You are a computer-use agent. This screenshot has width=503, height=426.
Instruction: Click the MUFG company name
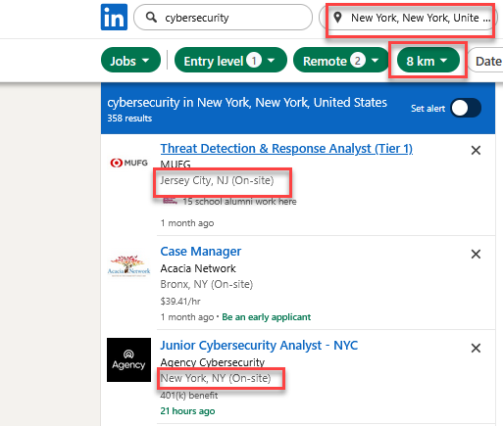tap(176, 164)
